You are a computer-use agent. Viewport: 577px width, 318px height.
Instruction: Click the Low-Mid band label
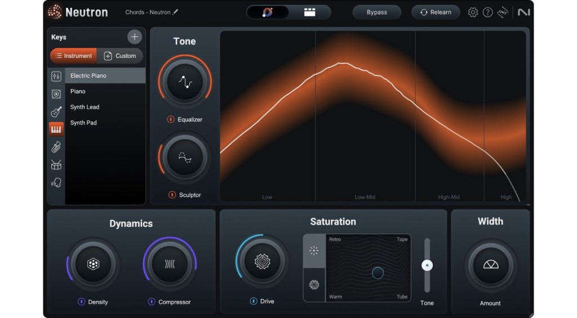(x=365, y=197)
